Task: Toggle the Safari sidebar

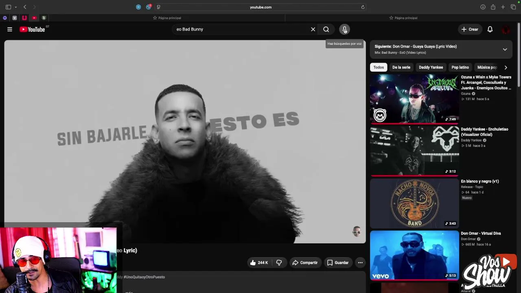Action: pos(8,7)
